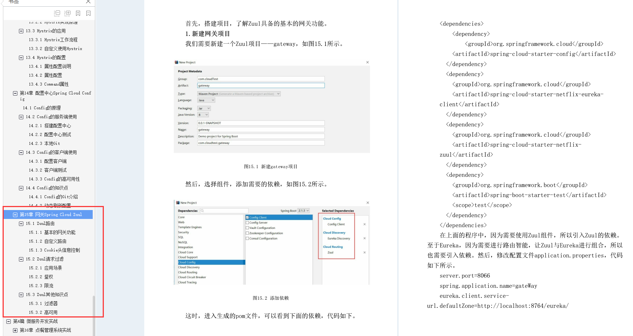Select bookmark 14.3 Config的客户端使用

51,152
